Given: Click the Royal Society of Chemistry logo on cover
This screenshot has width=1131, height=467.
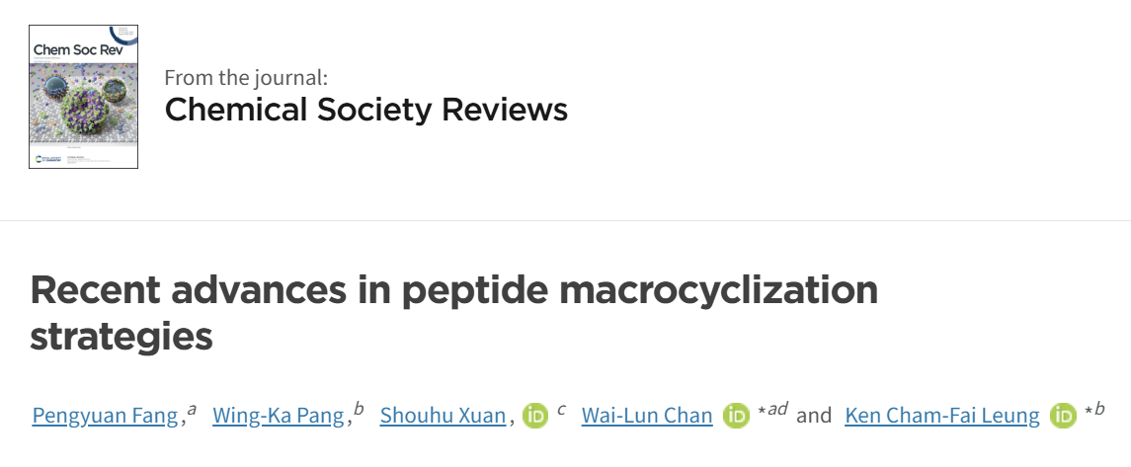Looking at the screenshot, I should (46, 159).
